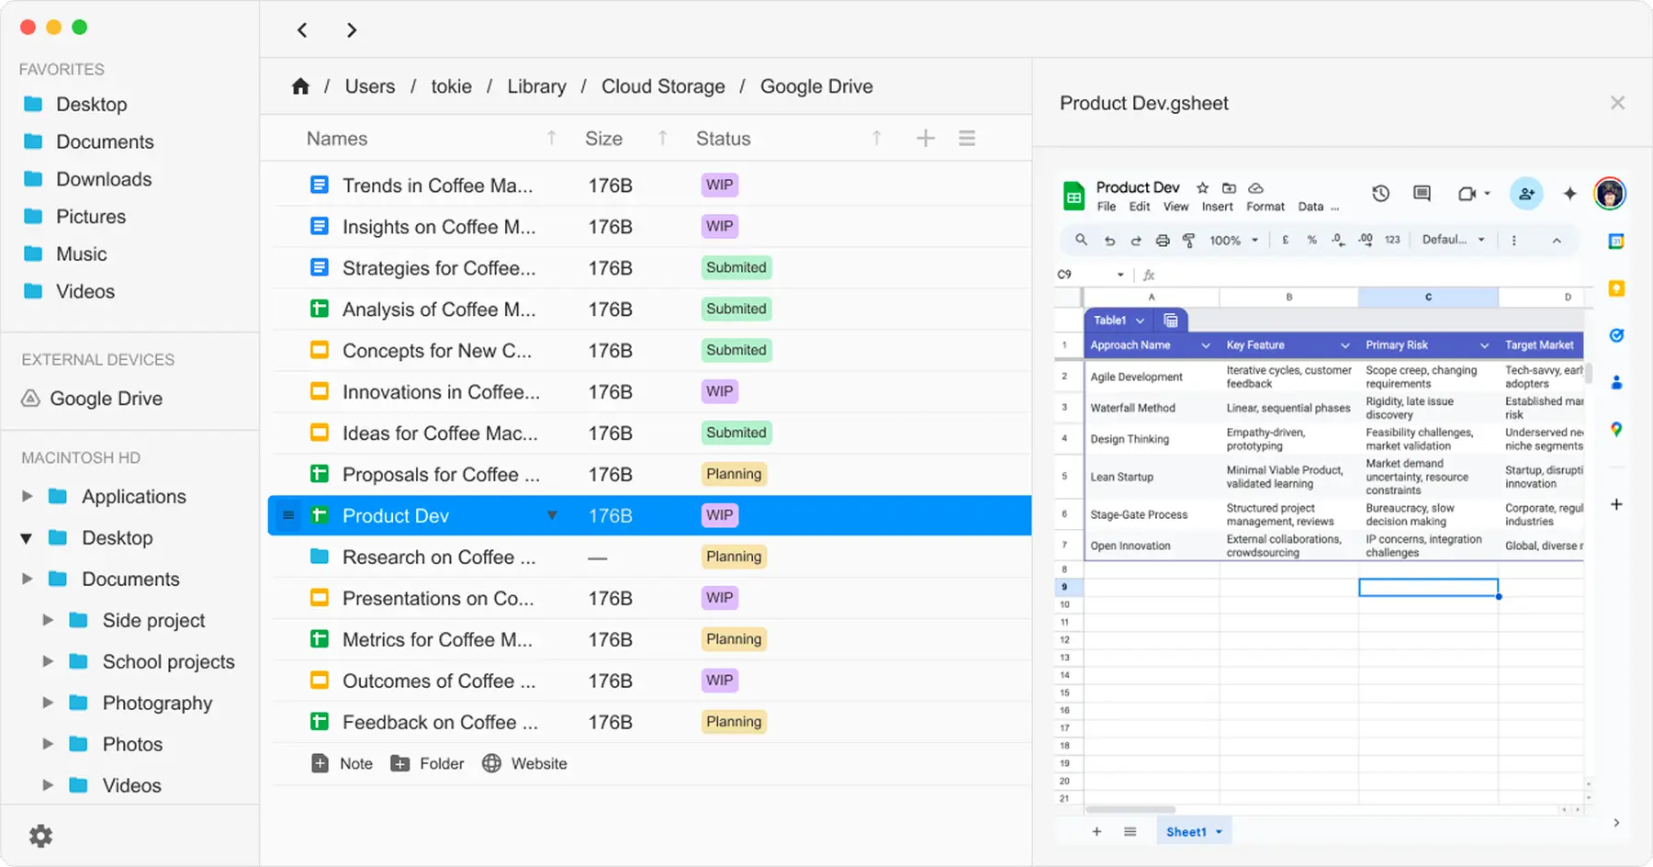Expand the Applications folder tree
Image resolution: width=1653 pixels, height=867 pixels.
(28, 497)
